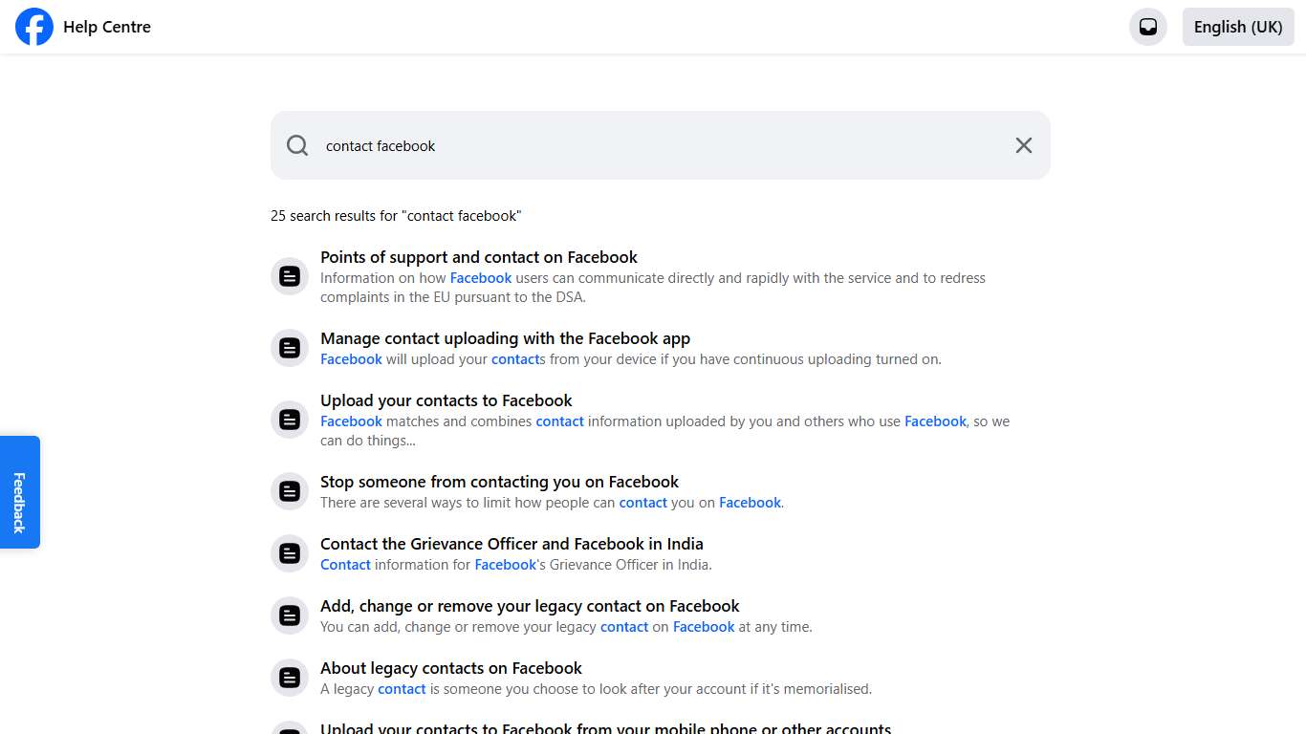Open the support inbox icon
This screenshot has width=1306, height=734.
click(x=1147, y=27)
